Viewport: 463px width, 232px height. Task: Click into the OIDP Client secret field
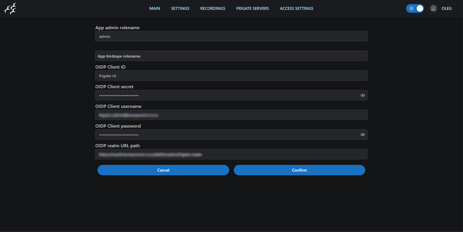(x=226, y=95)
